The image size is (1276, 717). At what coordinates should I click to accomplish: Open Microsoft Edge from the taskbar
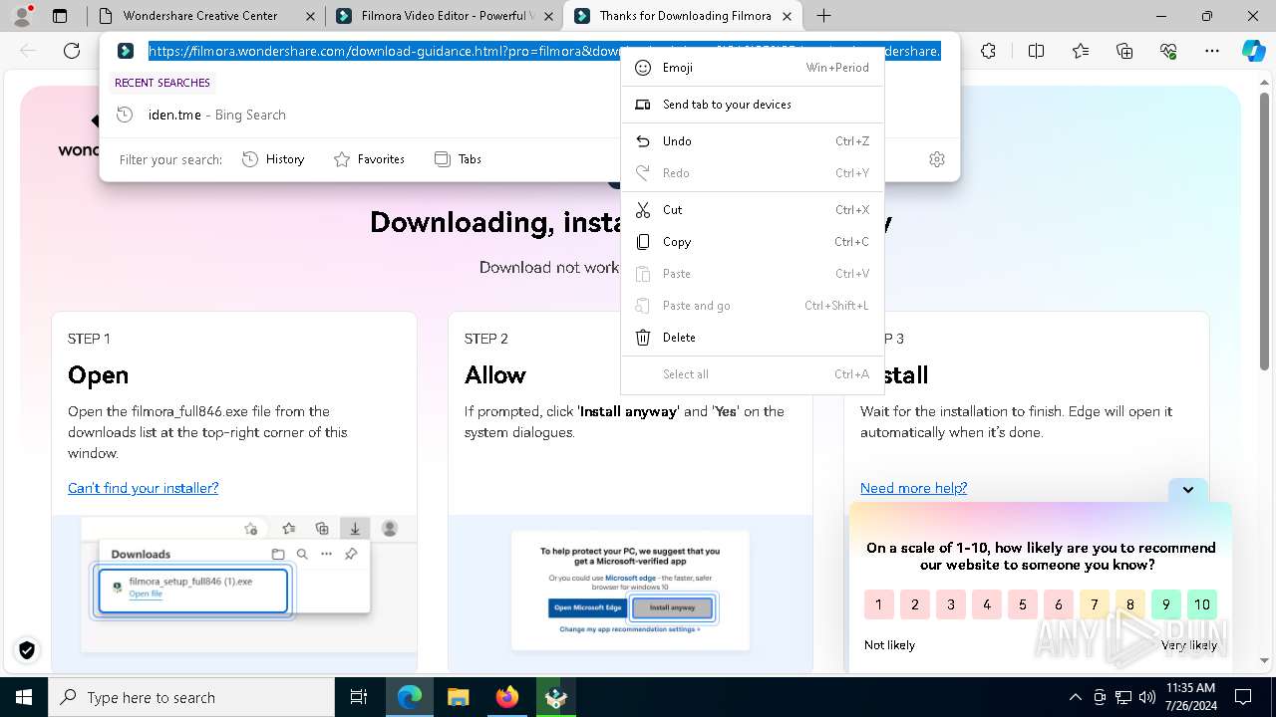[x=410, y=697]
